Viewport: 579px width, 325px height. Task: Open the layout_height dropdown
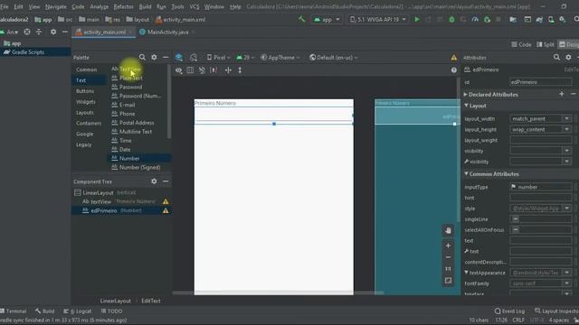pyautogui.click(x=566, y=129)
